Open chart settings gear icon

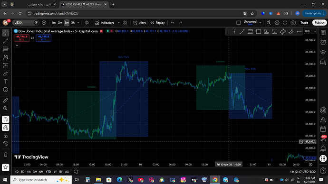(277, 23)
